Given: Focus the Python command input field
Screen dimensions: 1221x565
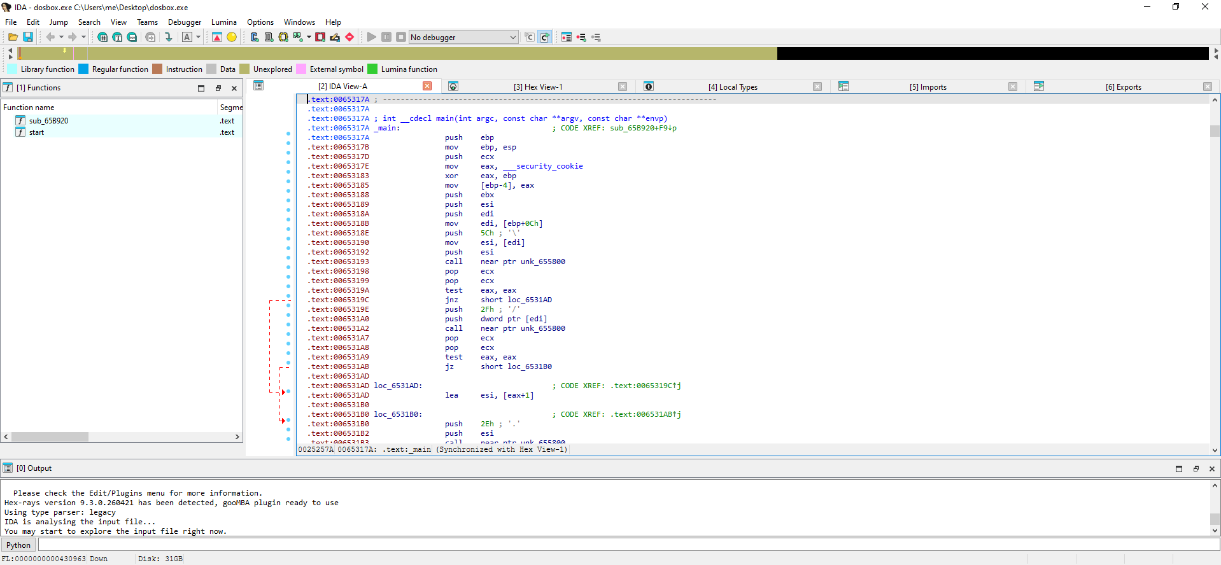Looking at the screenshot, I should point(629,545).
